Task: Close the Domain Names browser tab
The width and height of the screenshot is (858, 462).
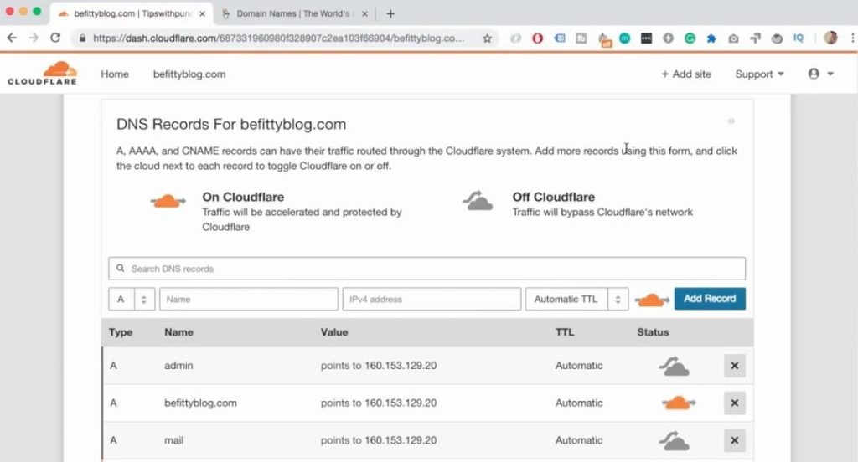Action: [x=364, y=13]
